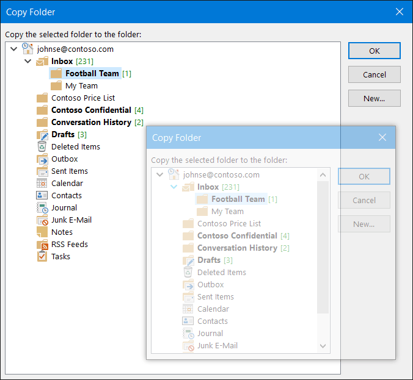Viewport: 413px width, 380px height.
Task: Select Outbox in main dialog tree
Action: [x=65, y=159]
